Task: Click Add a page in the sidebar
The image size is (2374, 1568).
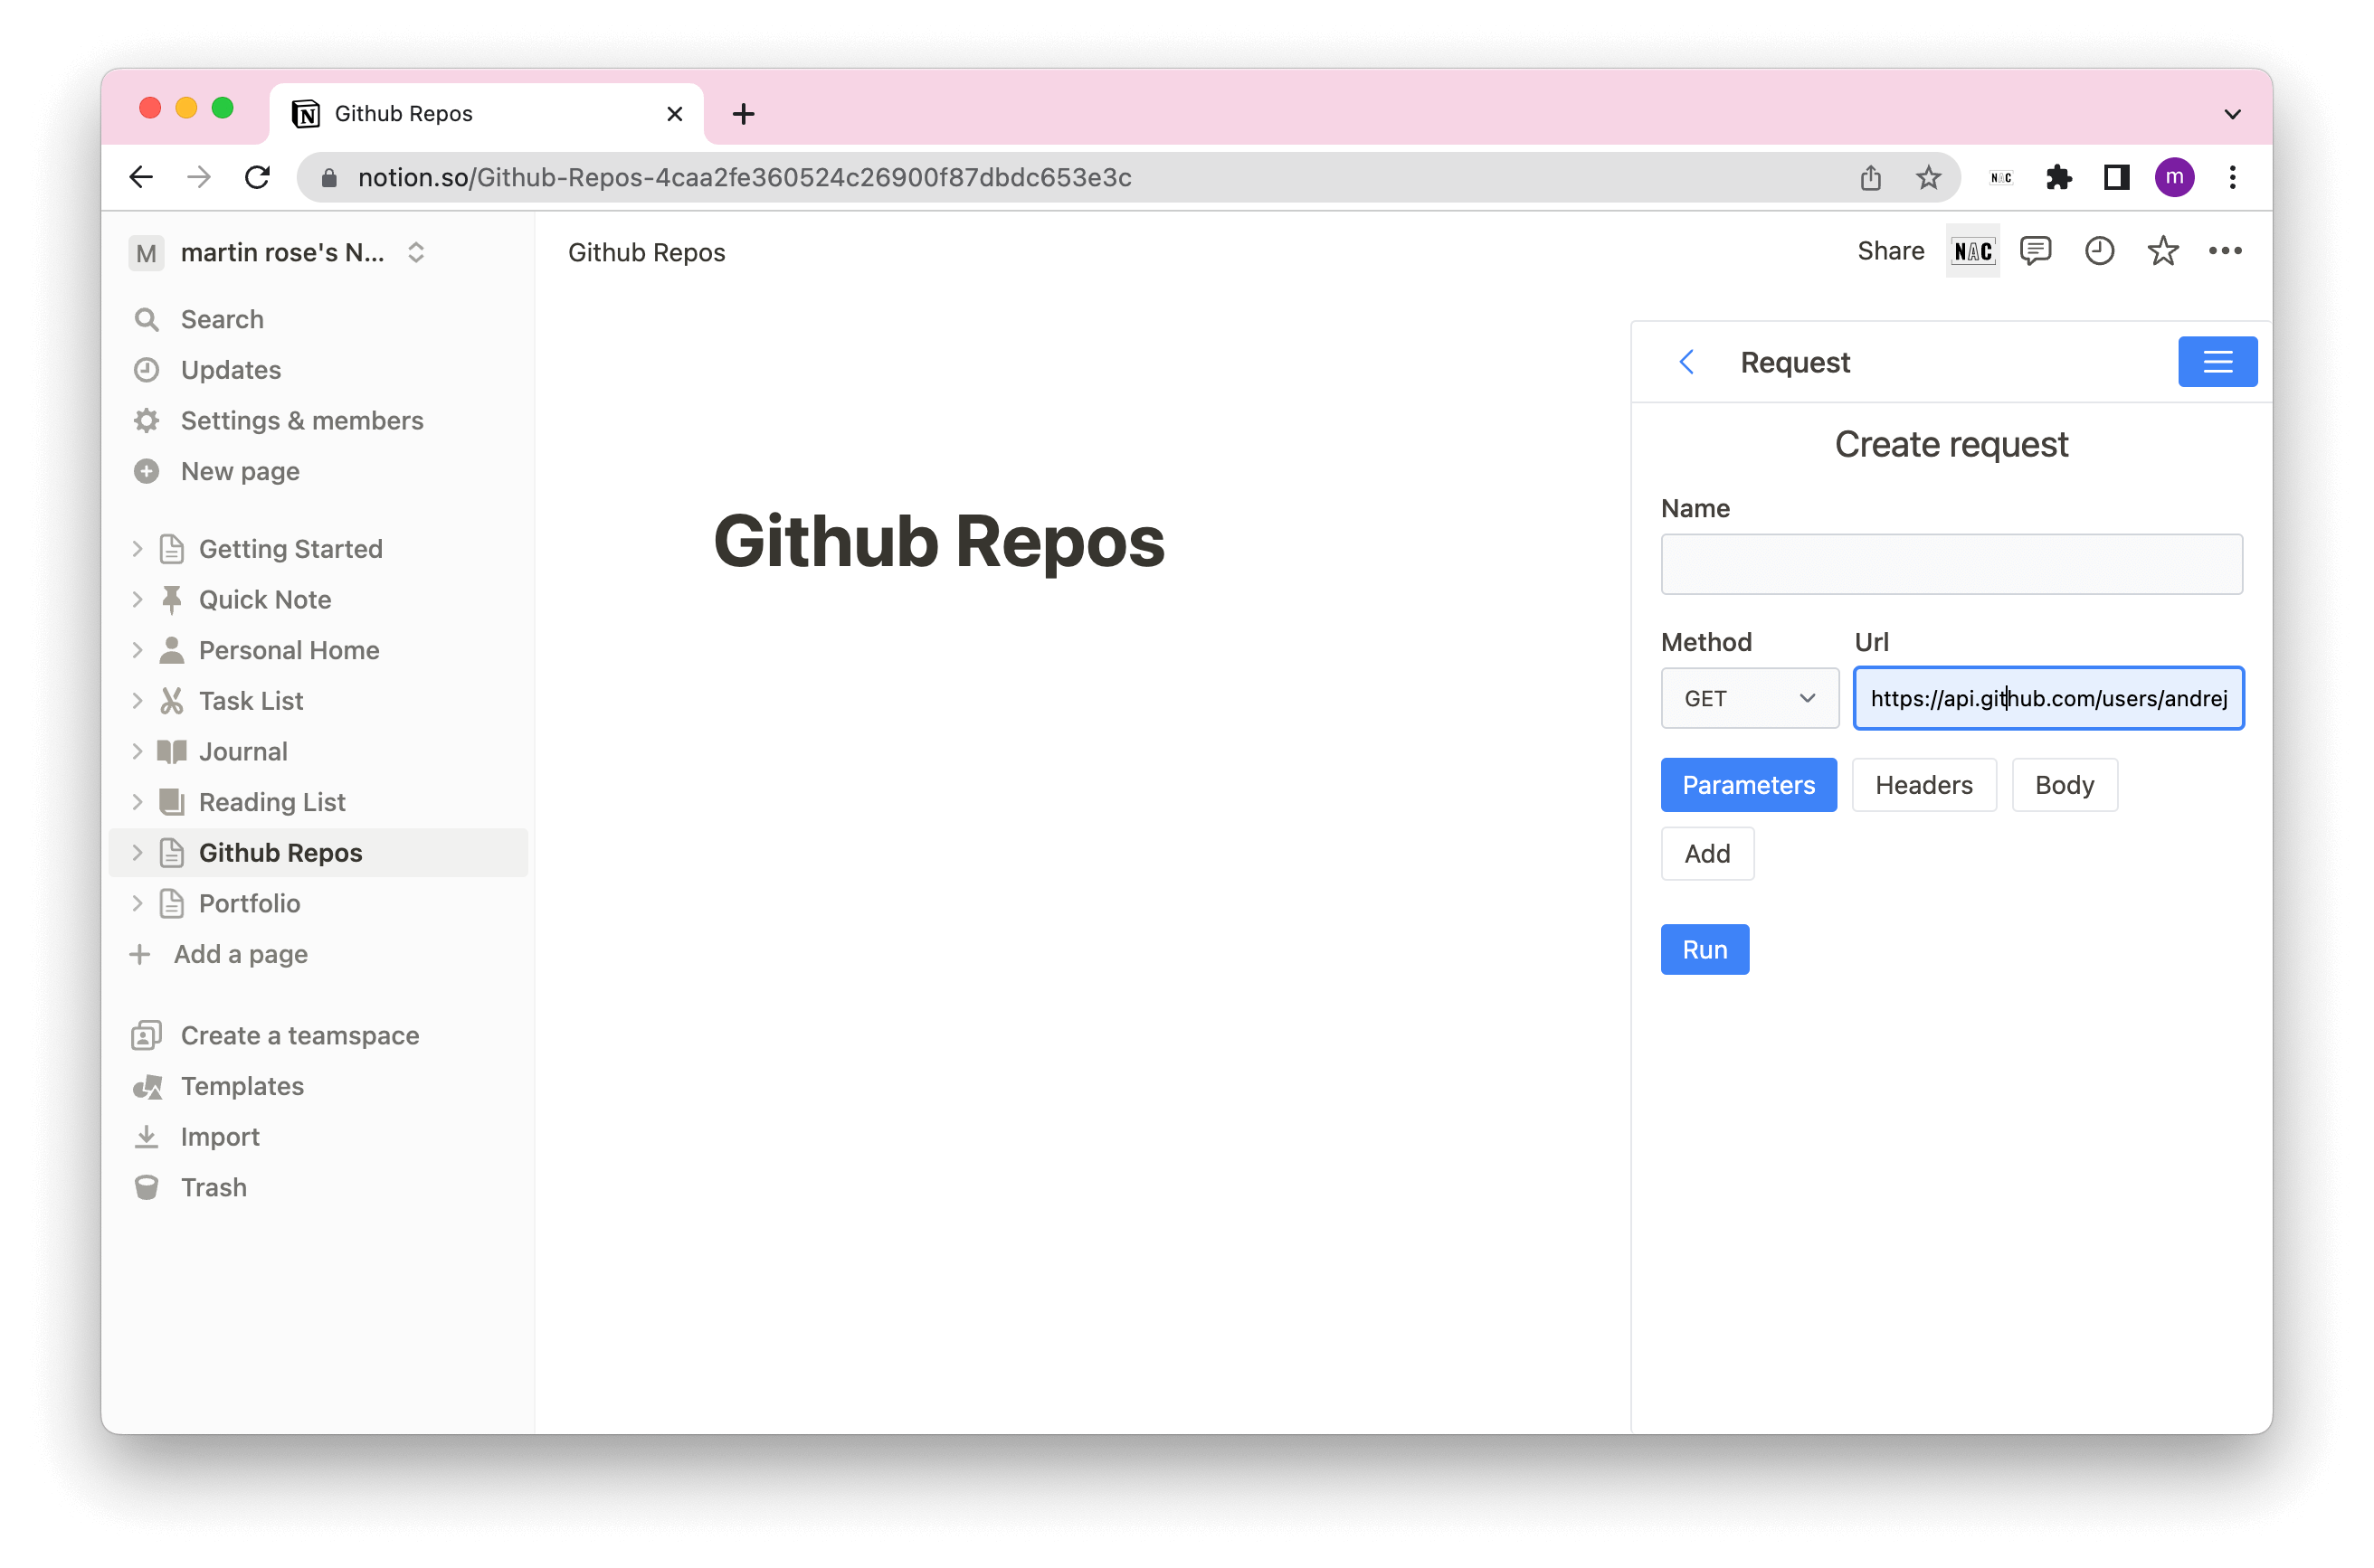Action: [x=318, y=954]
